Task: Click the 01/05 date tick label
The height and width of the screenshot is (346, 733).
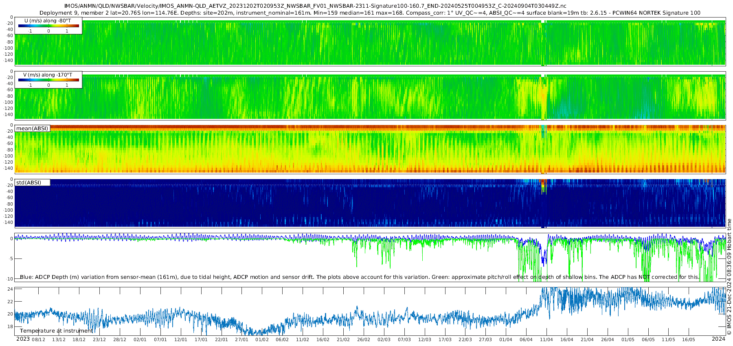Action: (628, 340)
